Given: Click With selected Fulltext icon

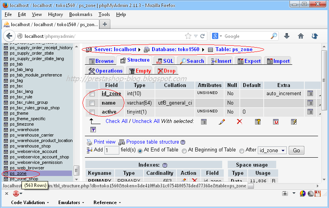Looking at the screenshot, I should pos(93,130).
